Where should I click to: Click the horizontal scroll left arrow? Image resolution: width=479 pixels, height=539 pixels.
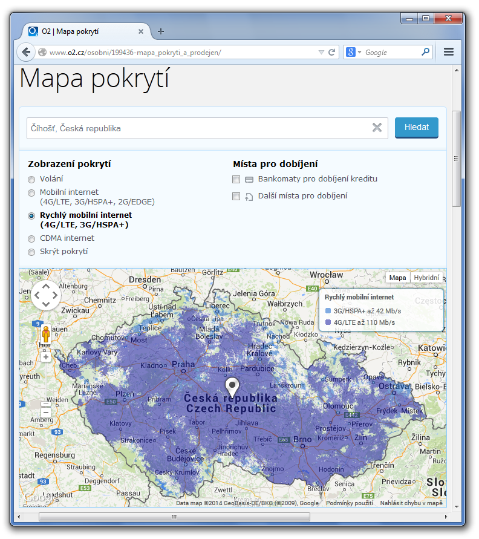(19, 517)
